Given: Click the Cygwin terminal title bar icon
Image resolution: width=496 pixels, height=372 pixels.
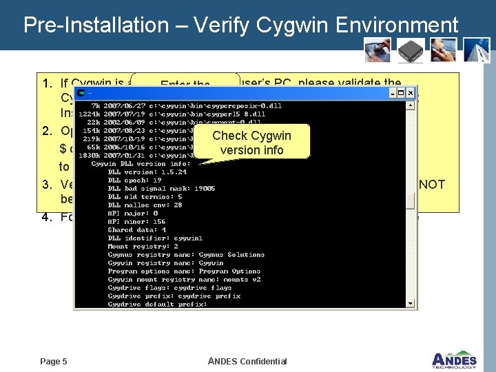Looking at the screenshot, I should [x=81, y=93].
